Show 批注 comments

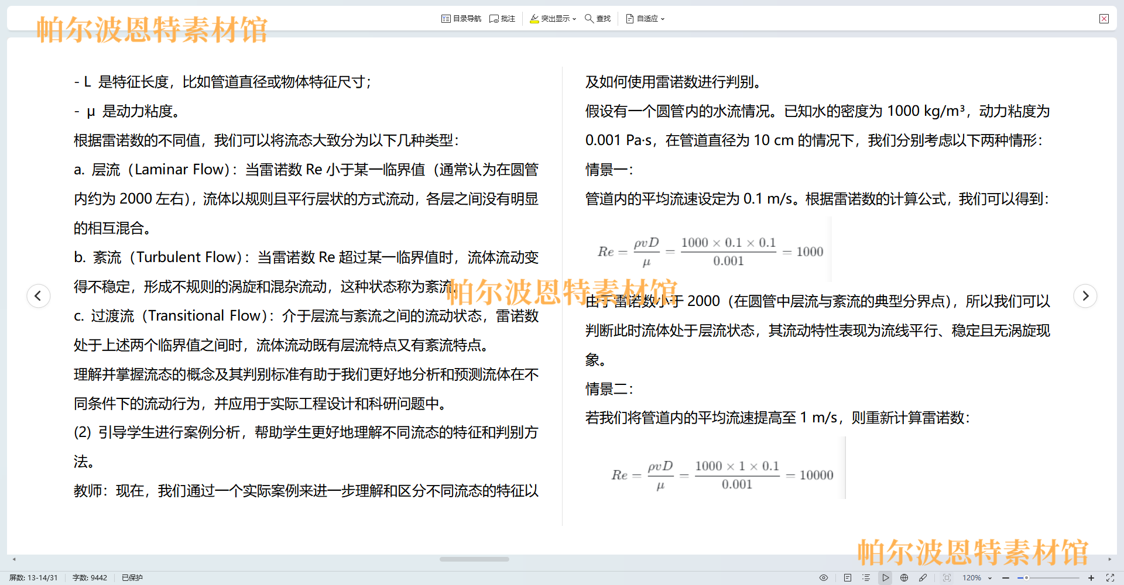(x=502, y=19)
